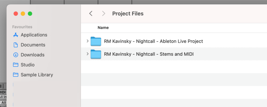Open the Sample Library sidebar folder
Viewport: 267px width, 107px height.
point(33,75)
